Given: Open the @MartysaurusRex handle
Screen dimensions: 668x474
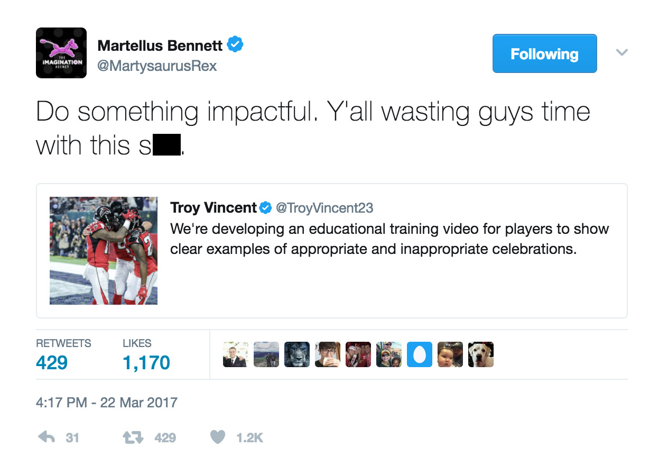Looking at the screenshot, I should pos(157,66).
